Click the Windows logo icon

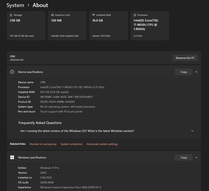(12, 157)
